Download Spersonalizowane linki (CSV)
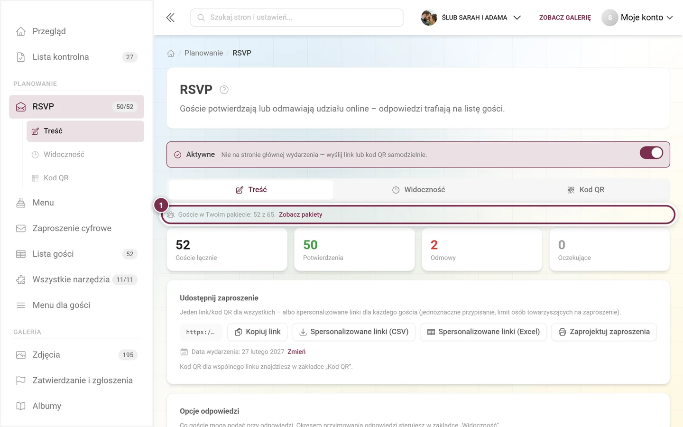The image size is (683, 427). click(354, 332)
